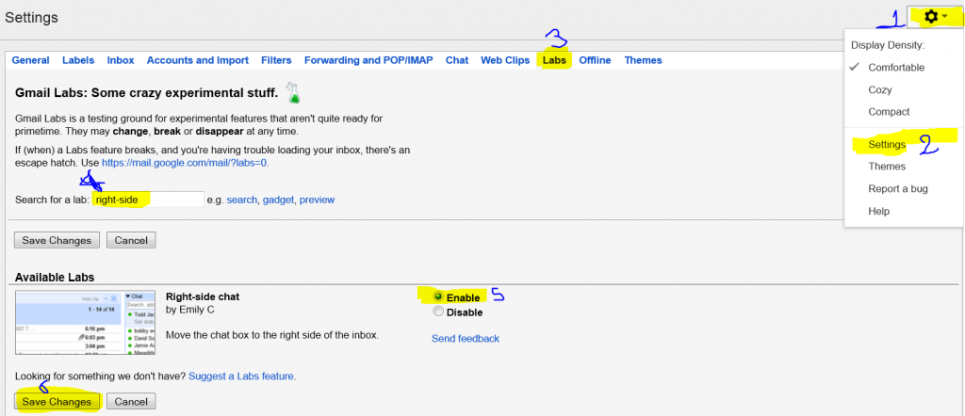Select the Labs tab
The width and height of the screenshot is (965, 416).
(x=554, y=60)
